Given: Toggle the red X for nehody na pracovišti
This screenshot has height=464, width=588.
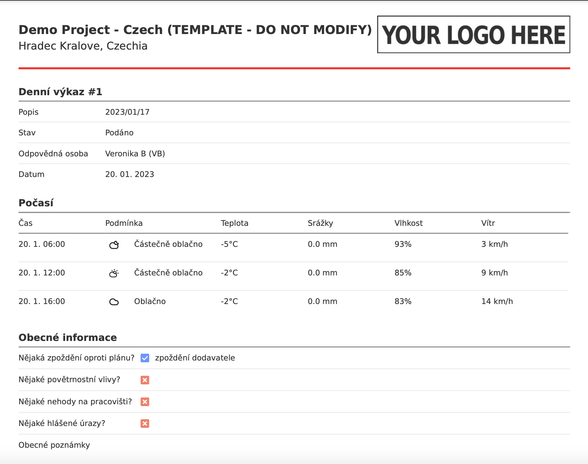Looking at the screenshot, I should click(x=145, y=401).
